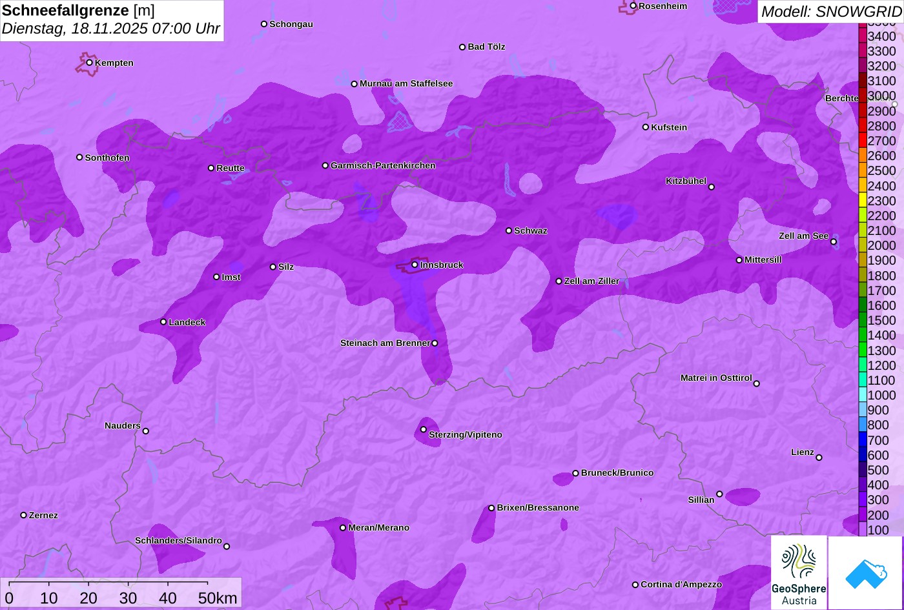Click the blue cloud logo in corner

coord(865,573)
